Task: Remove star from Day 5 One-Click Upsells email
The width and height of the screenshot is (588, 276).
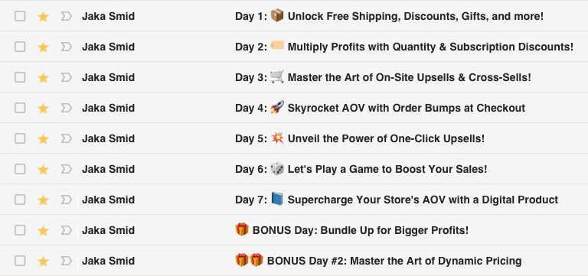Action: [x=44, y=138]
